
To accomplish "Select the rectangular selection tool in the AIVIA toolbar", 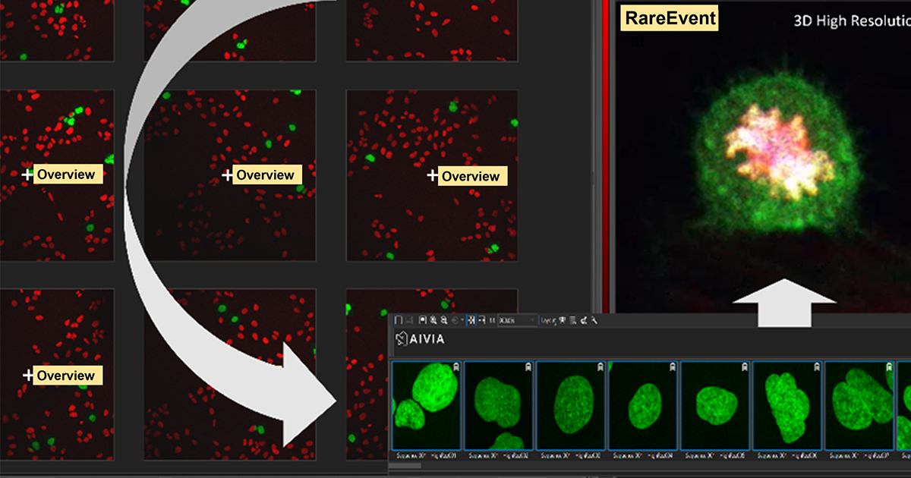I will click(399, 319).
